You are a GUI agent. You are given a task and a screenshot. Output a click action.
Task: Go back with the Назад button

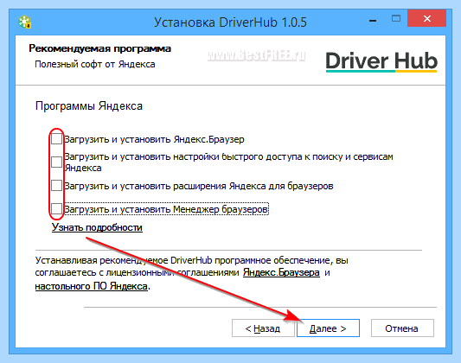coord(263,328)
